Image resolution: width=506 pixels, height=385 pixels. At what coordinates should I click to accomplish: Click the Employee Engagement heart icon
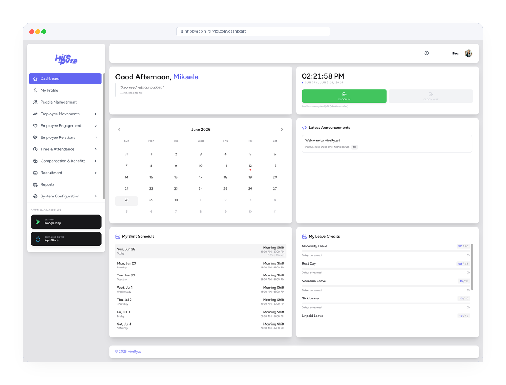tap(35, 126)
